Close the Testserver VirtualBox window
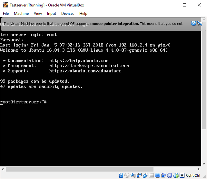Image resolution: width=207 pixels, height=179 pixels. point(199,5)
